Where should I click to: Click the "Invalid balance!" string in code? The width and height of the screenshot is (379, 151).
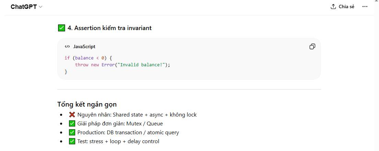click(x=142, y=65)
